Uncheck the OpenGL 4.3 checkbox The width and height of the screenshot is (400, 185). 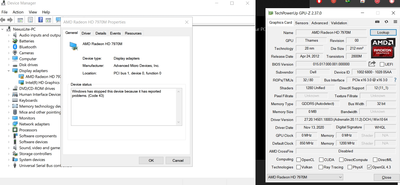click(369, 167)
